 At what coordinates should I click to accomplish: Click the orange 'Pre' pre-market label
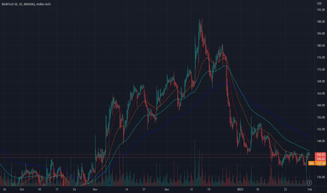[311, 163]
